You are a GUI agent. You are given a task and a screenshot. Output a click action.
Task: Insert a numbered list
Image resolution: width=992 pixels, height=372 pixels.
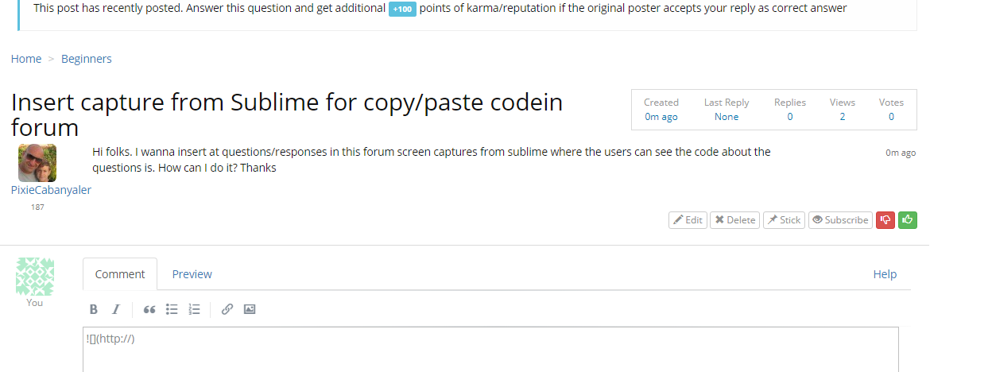click(x=194, y=309)
